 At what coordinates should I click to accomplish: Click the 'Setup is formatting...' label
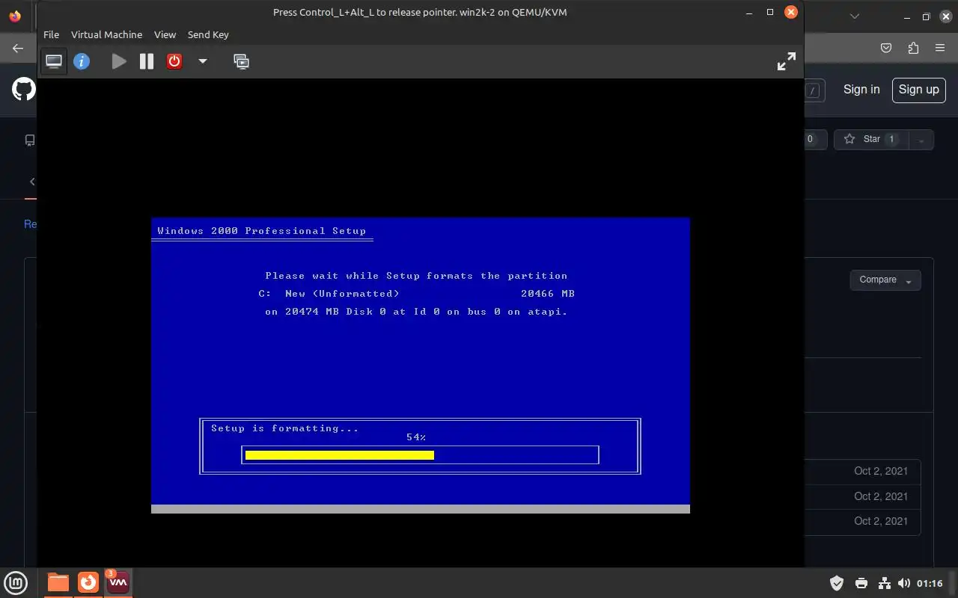tap(285, 428)
